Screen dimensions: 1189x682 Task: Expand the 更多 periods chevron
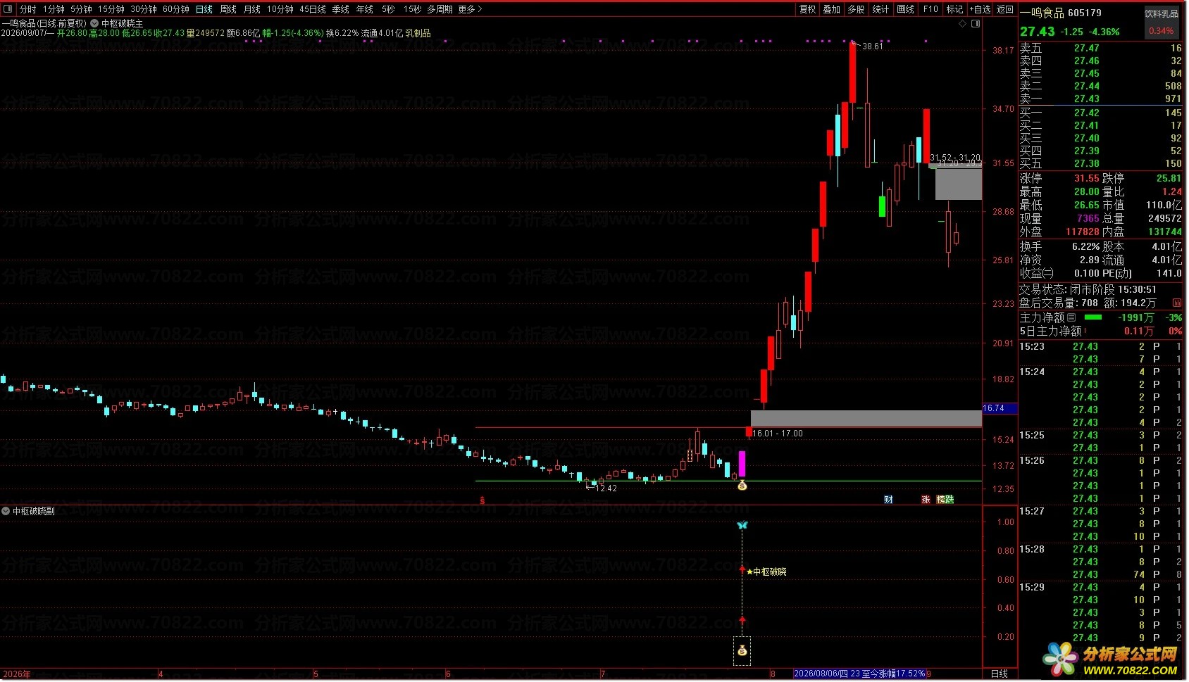tap(480, 9)
